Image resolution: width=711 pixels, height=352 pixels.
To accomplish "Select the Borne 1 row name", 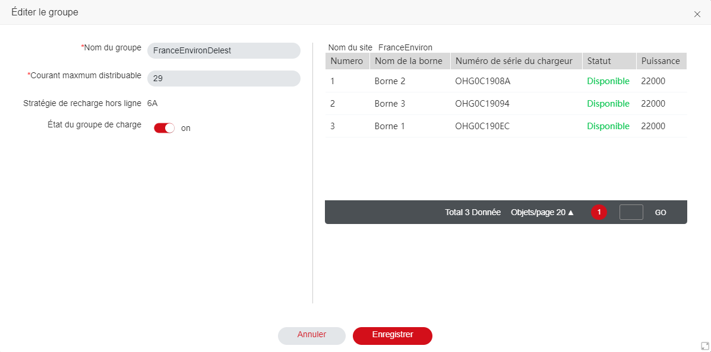I will 390,126.
